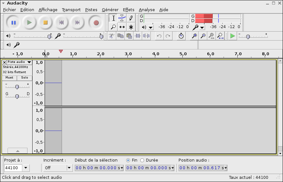Viewport: 283px width, 182px height.
Task: Toggle the Muet track button
Action: click(x=9, y=78)
